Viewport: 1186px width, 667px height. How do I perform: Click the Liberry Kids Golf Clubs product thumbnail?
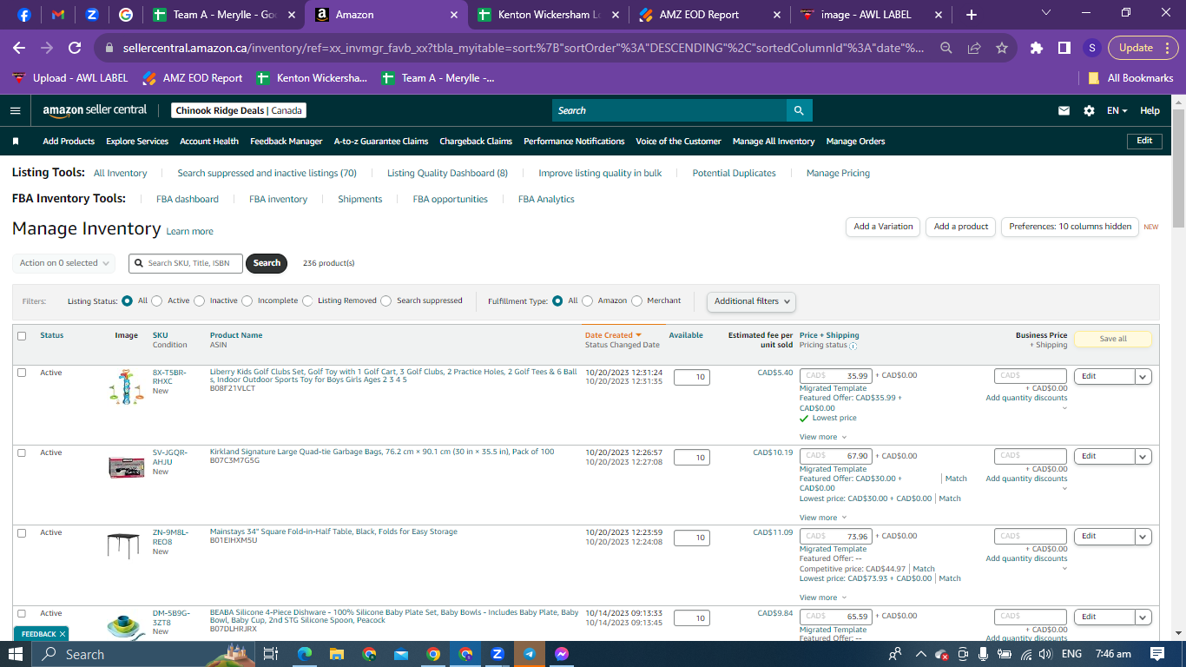126,386
